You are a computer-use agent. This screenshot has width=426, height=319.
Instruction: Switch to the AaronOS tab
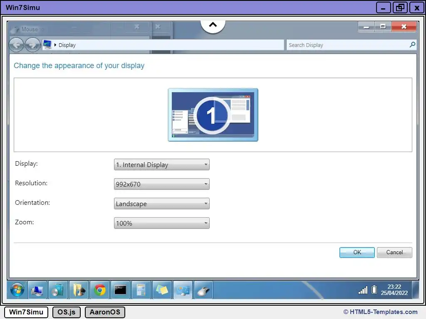click(105, 312)
